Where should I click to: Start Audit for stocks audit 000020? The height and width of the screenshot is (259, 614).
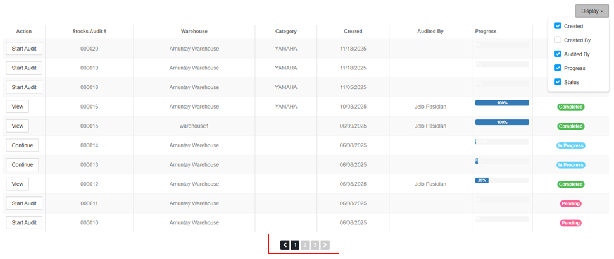point(24,49)
